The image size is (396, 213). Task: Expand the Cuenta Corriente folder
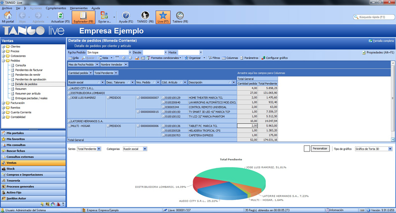tap(3, 112)
